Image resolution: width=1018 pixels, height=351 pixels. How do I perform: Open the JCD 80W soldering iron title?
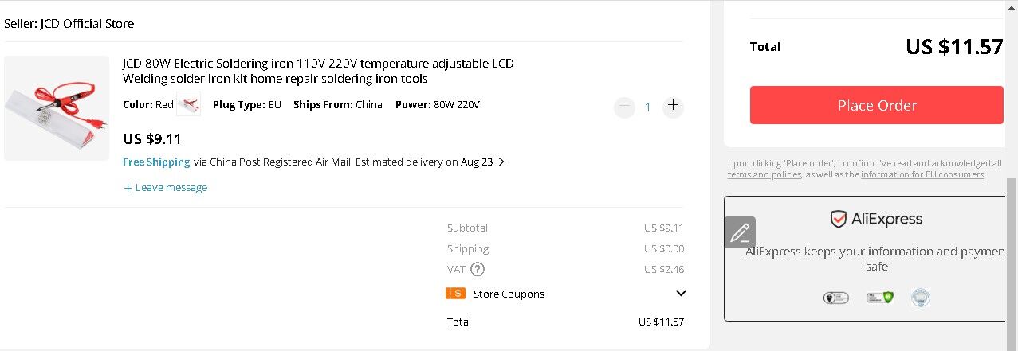coord(318,71)
